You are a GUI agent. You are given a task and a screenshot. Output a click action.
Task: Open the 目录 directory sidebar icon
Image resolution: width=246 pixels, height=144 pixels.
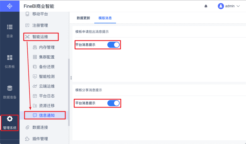click(10, 27)
